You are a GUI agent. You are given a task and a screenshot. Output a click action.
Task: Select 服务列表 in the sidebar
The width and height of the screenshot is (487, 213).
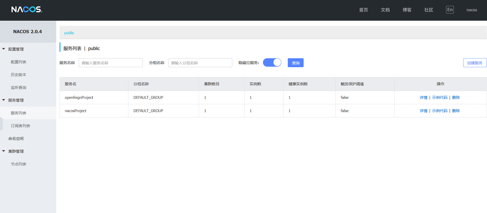tap(18, 113)
